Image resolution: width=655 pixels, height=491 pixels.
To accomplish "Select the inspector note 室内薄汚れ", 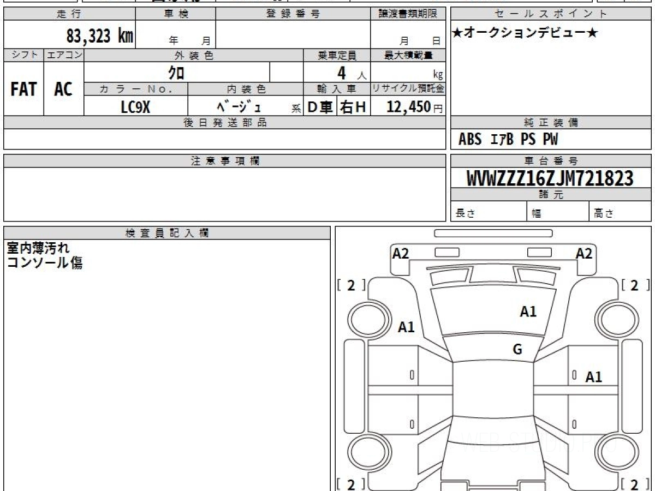I will (38, 248).
